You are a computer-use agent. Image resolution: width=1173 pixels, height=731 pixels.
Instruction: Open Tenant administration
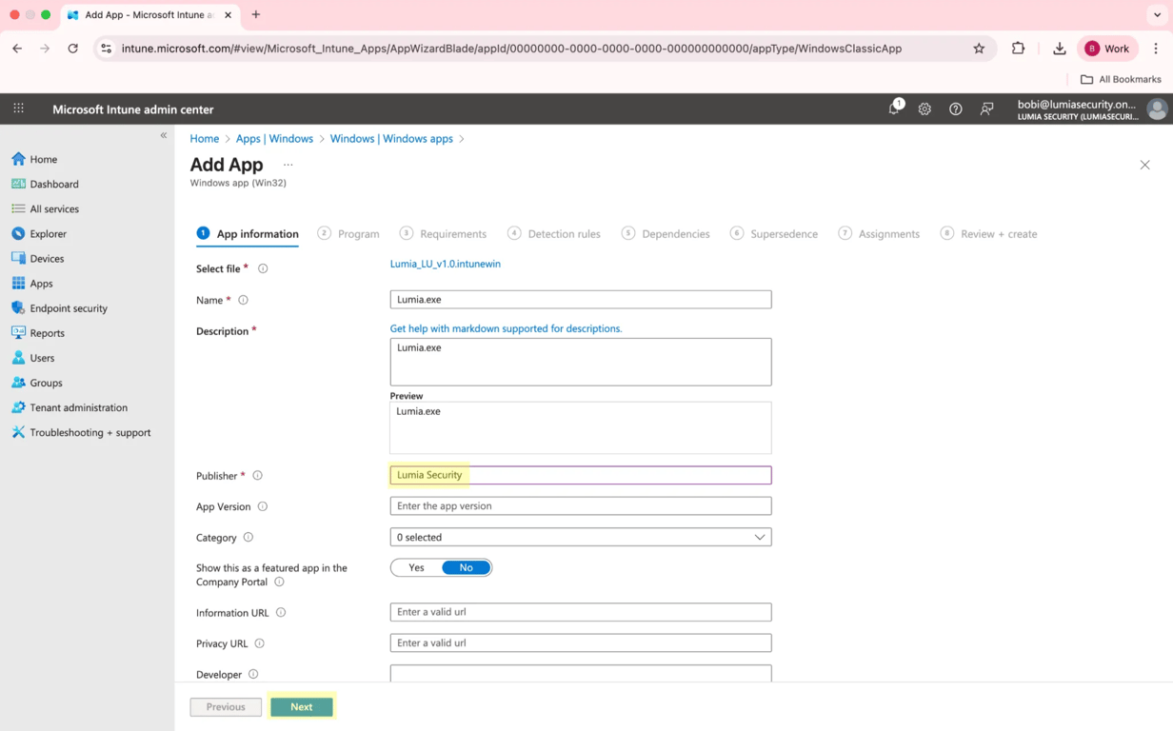[78, 407]
